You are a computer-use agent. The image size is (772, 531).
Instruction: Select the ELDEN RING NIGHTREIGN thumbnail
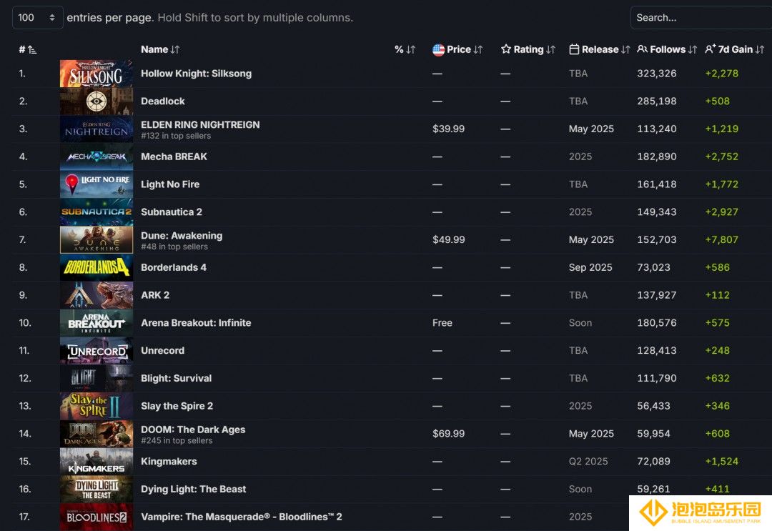point(96,129)
